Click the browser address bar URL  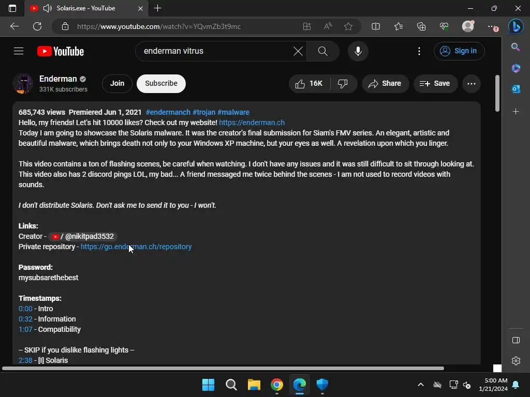tap(159, 27)
